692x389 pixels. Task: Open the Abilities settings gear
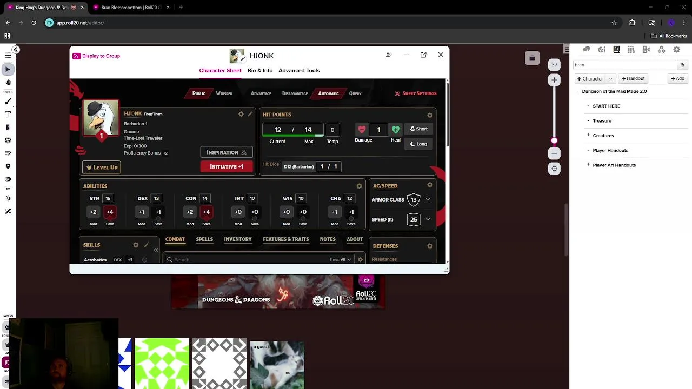(359, 186)
